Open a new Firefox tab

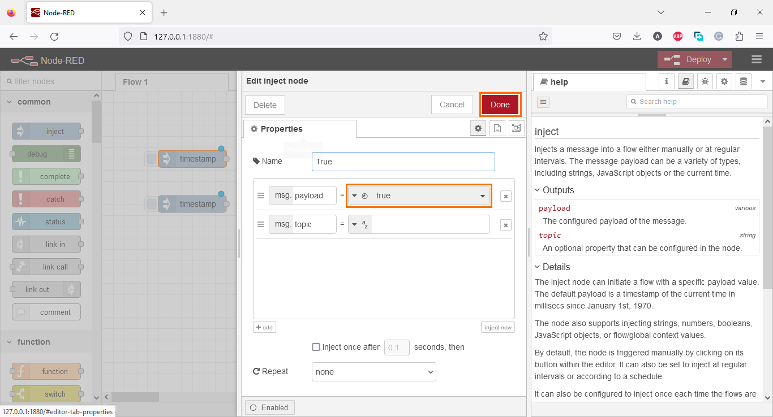[164, 12]
